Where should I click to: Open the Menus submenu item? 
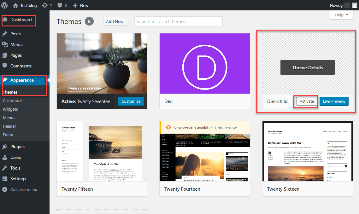pyautogui.click(x=9, y=118)
